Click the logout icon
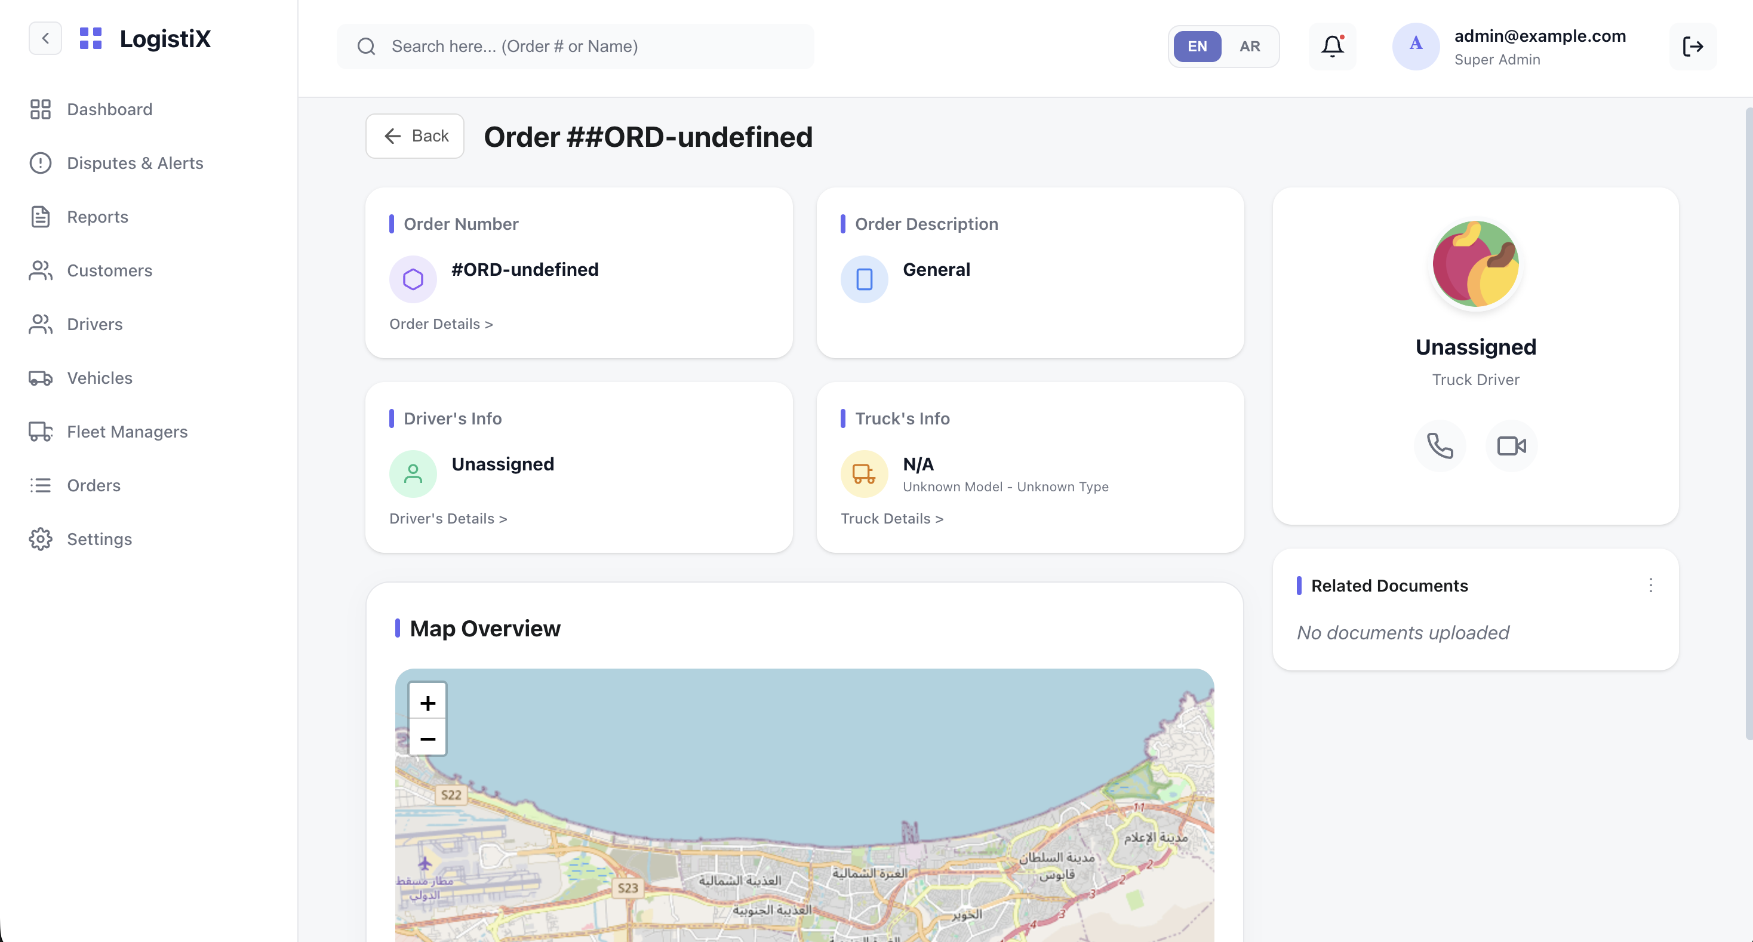This screenshot has height=942, width=1753. [x=1693, y=46]
